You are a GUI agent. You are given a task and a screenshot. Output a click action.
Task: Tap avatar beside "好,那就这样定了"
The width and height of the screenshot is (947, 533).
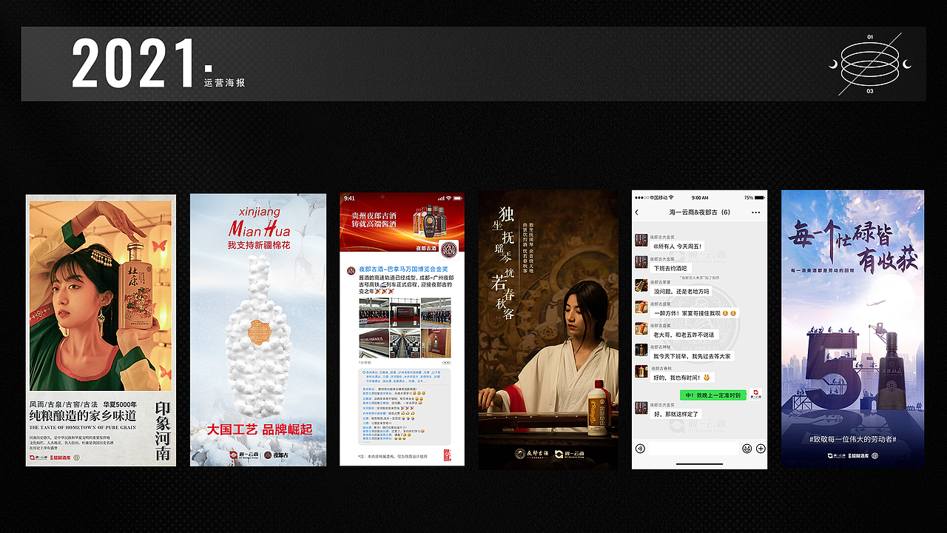click(641, 409)
